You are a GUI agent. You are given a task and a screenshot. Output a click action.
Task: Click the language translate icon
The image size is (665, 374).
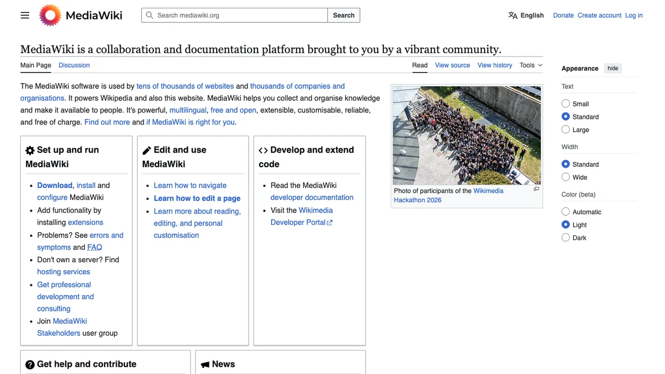(513, 15)
